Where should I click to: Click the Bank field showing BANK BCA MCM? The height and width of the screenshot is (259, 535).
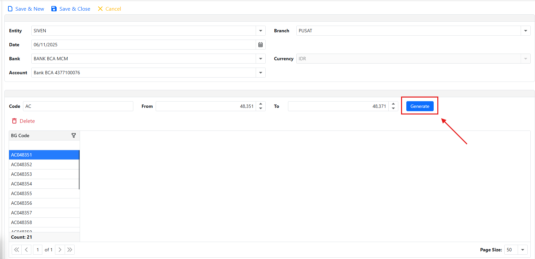[x=144, y=59]
